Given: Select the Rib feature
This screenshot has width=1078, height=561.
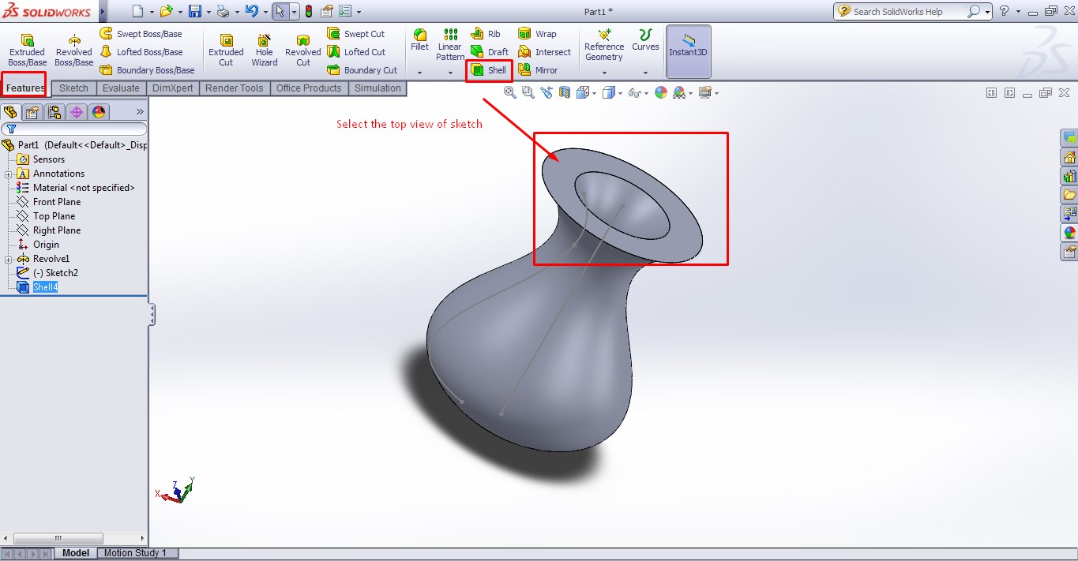Looking at the screenshot, I should coord(486,34).
